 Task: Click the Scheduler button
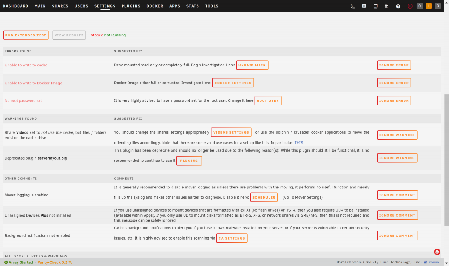click(x=264, y=197)
